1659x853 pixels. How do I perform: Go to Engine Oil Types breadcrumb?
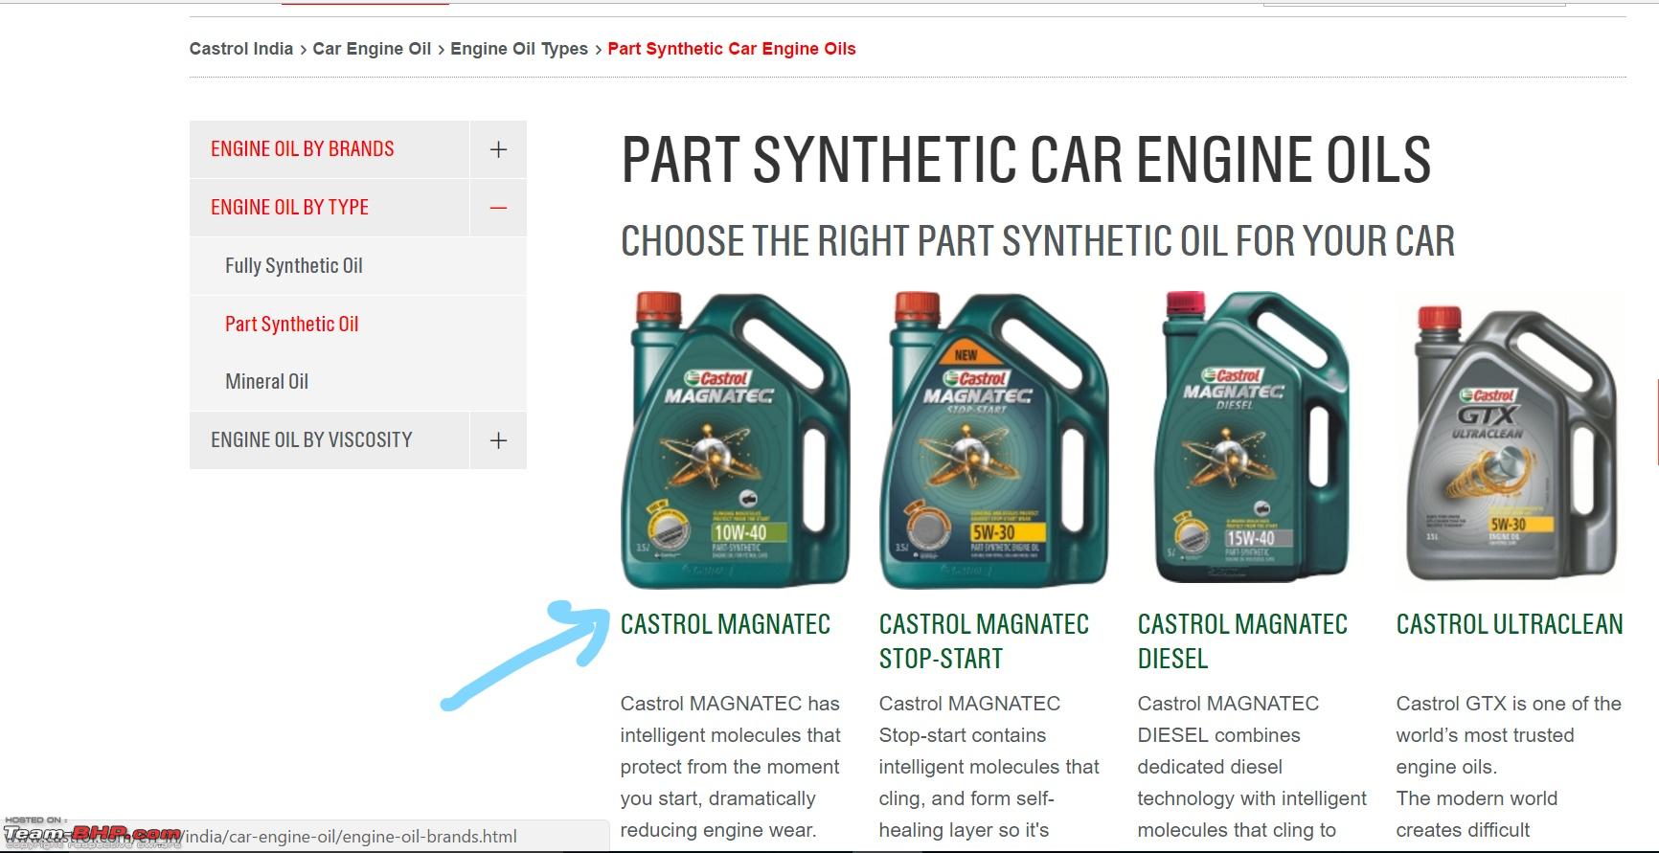point(519,49)
